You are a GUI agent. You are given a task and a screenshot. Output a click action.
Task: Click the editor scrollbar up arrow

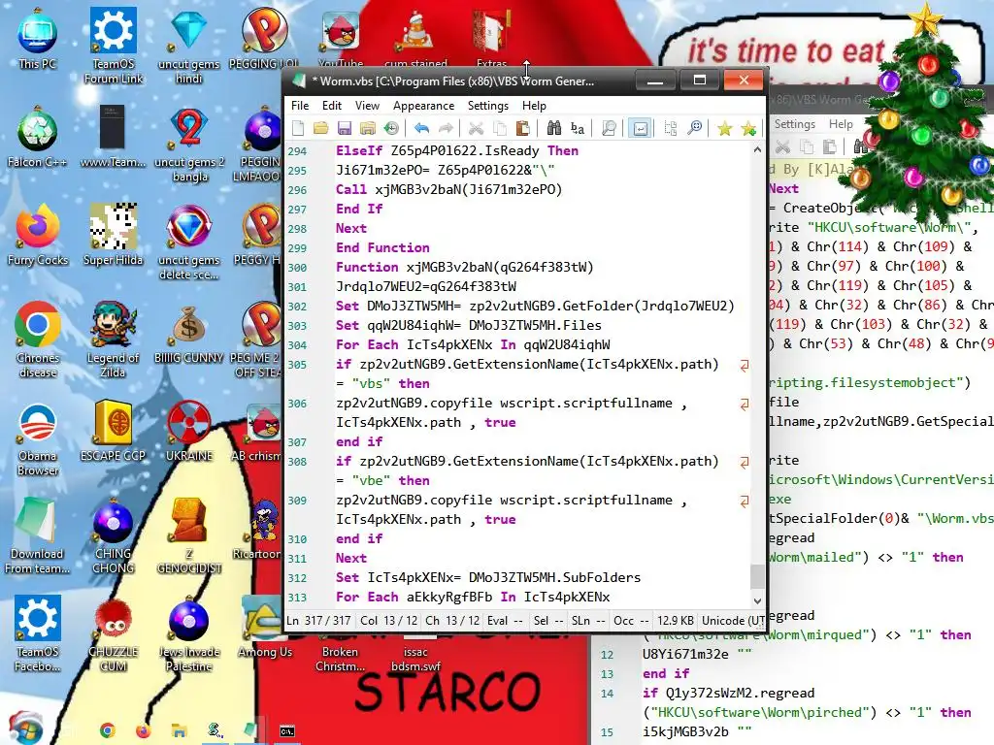tap(757, 150)
